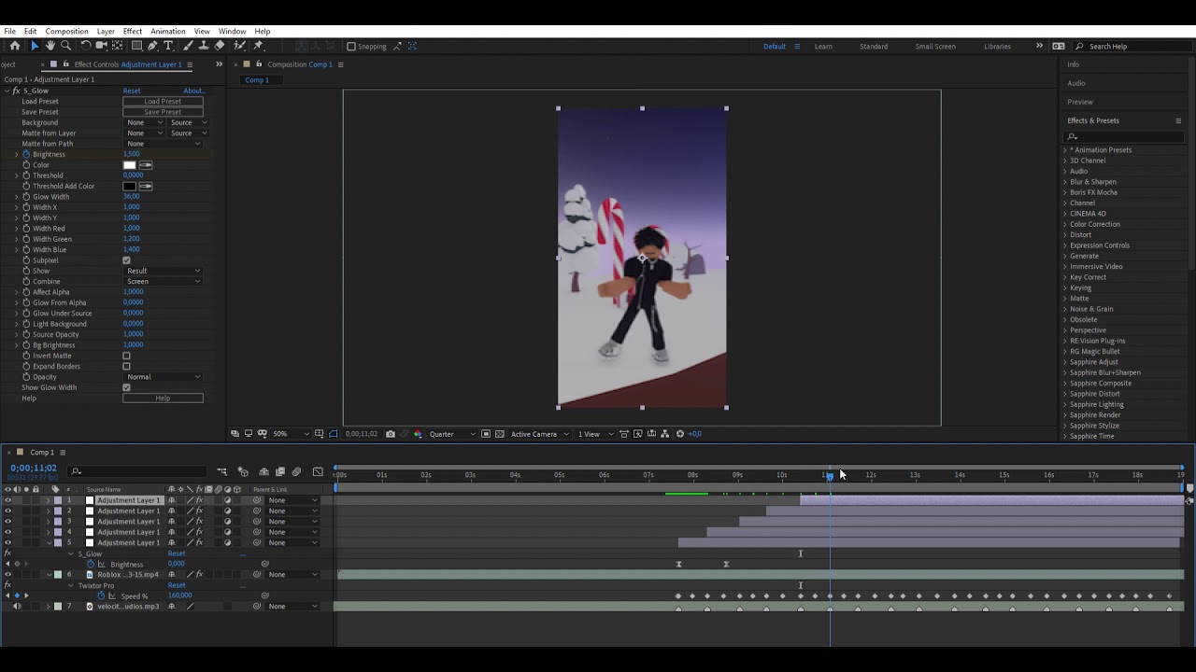Toggle the Snapping checkbox
The height and width of the screenshot is (672, 1196).
(351, 46)
